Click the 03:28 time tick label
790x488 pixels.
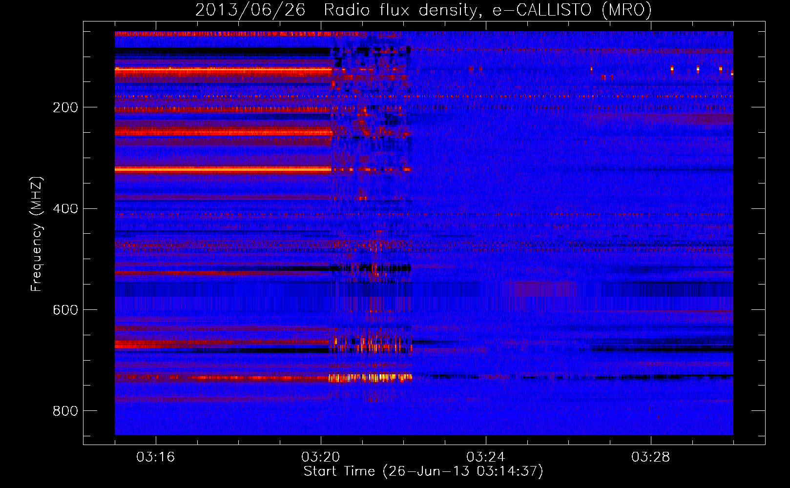point(650,457)
